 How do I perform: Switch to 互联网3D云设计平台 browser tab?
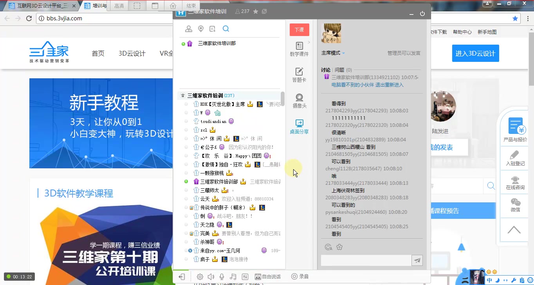pos(42,6)
